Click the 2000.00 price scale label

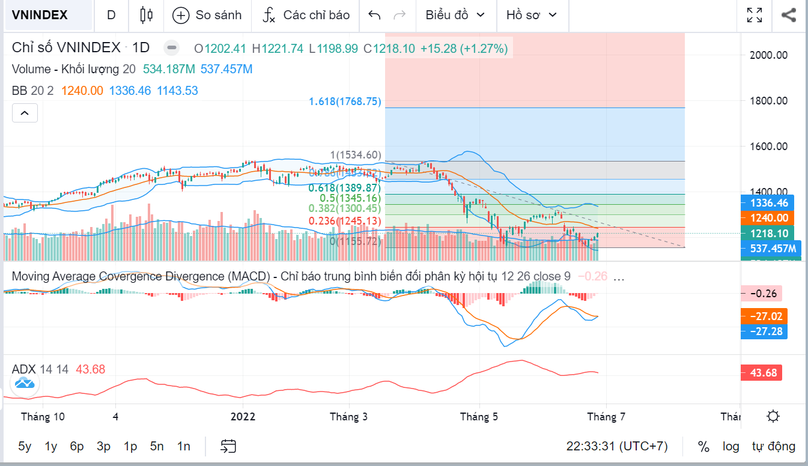(x=768, y=55)
